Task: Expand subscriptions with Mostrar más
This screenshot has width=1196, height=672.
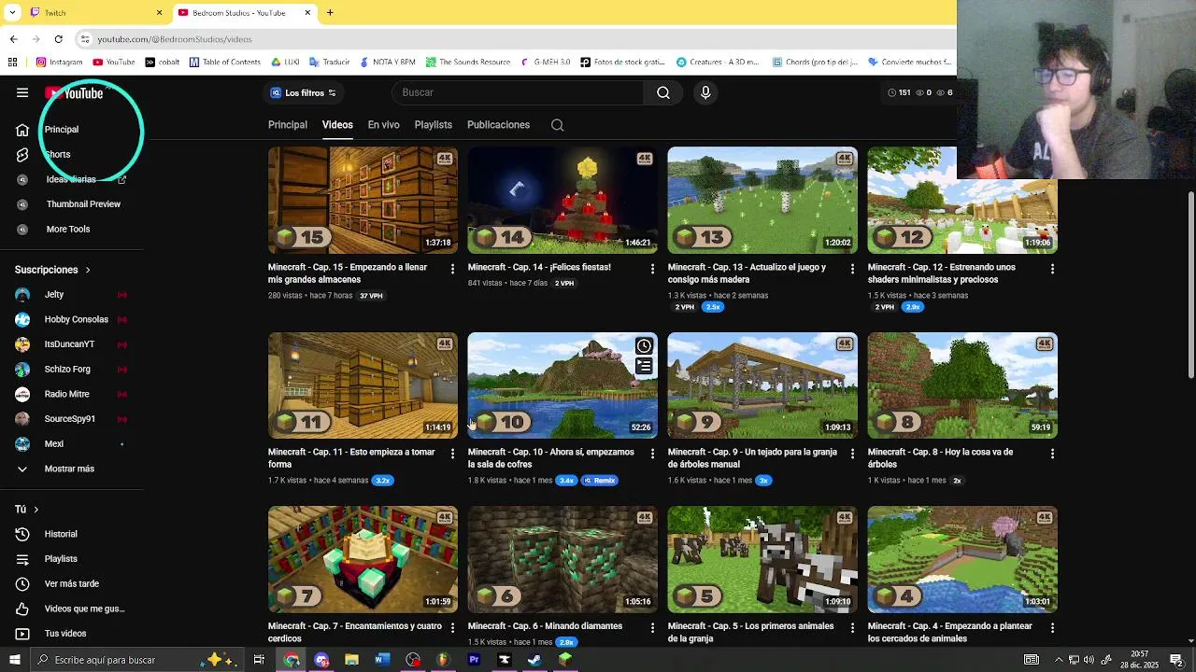Action: tap(69, 469)
